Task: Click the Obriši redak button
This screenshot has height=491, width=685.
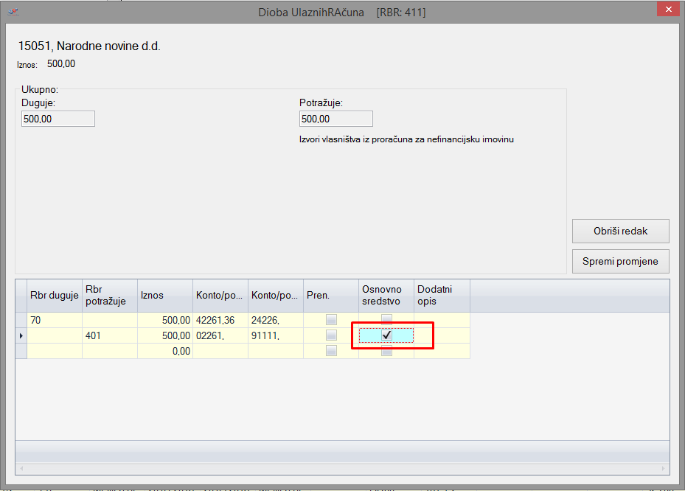Action: tap(620, 231)
